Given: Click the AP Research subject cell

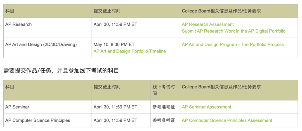Looking at the screenshot, I should (x=18, y=24).
